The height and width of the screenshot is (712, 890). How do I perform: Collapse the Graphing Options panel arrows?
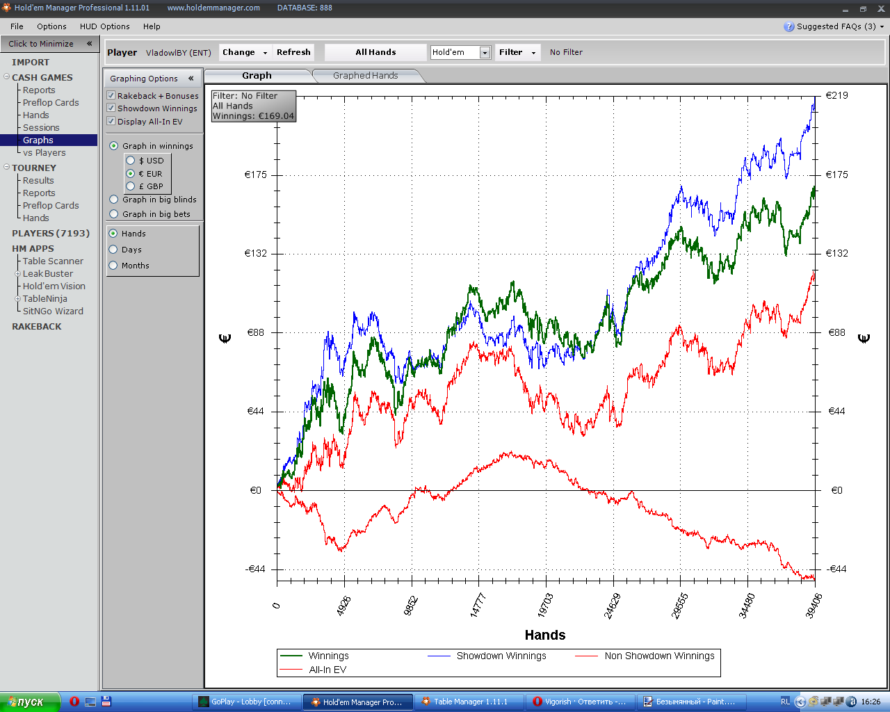(x=191, y=79)
